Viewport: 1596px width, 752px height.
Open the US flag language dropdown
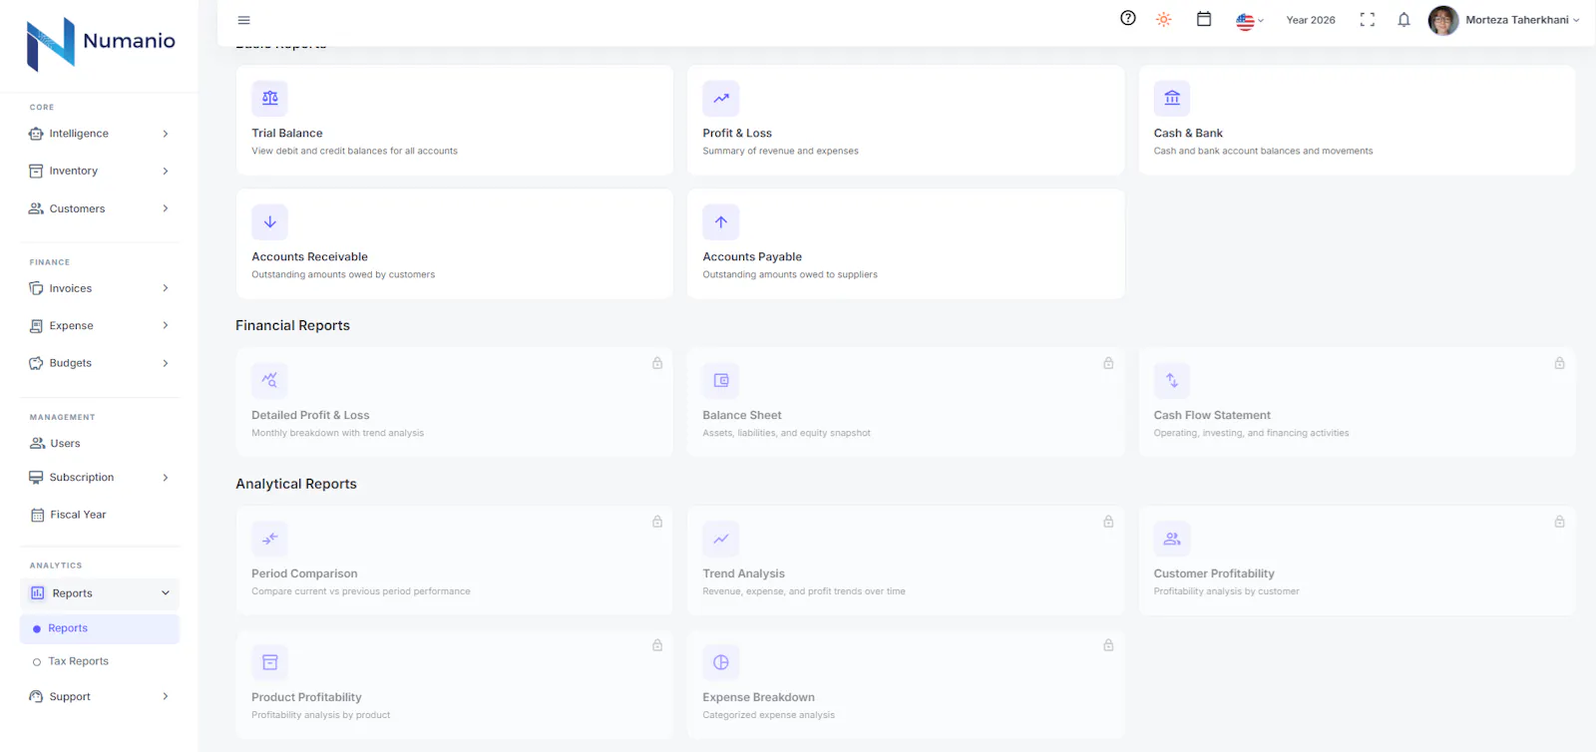(x=1250, y=20)
